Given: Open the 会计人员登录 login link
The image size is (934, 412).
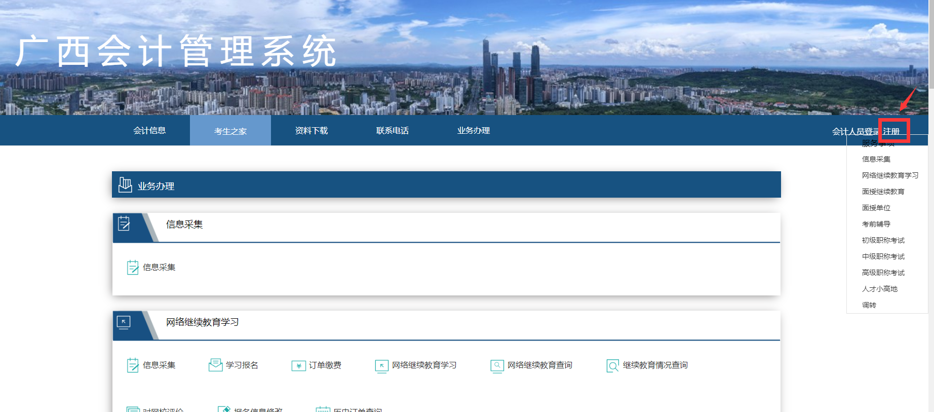Looking at the screenshot, I should coord(854,131).
